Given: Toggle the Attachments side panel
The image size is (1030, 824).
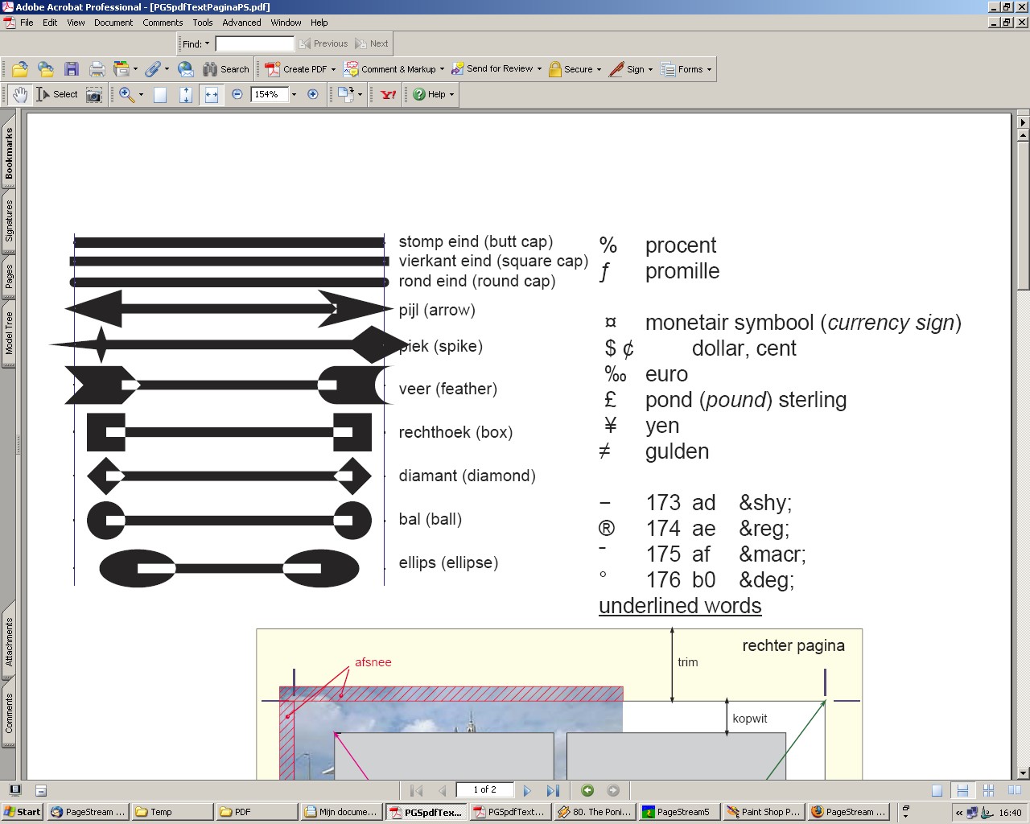Looking at the screenshot, I should [9, 641].
